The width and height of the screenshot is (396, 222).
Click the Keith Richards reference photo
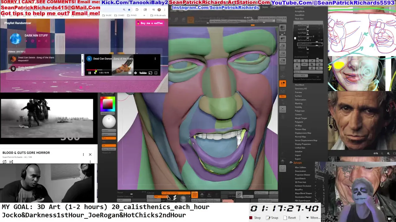pos(362,120)
